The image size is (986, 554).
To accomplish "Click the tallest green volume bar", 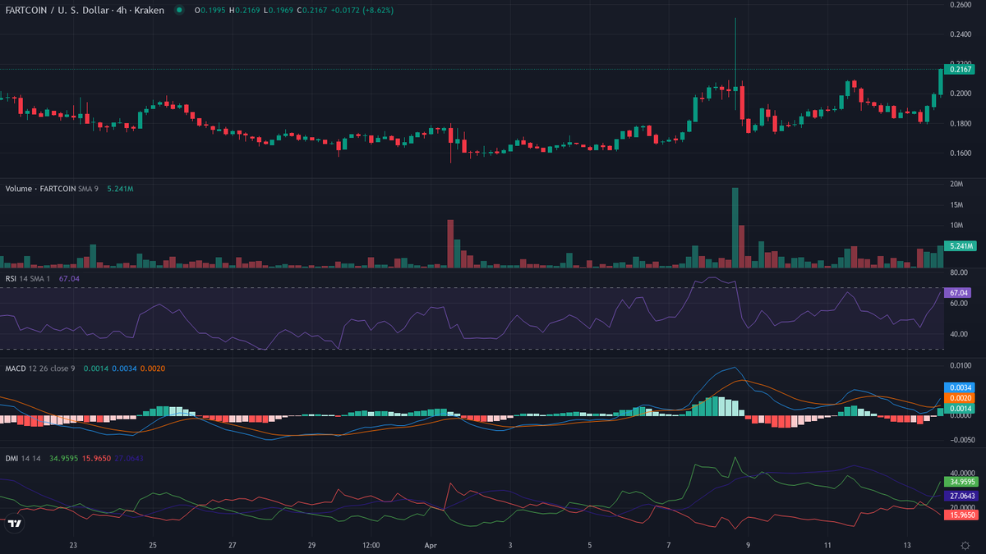I will [735, 227].
